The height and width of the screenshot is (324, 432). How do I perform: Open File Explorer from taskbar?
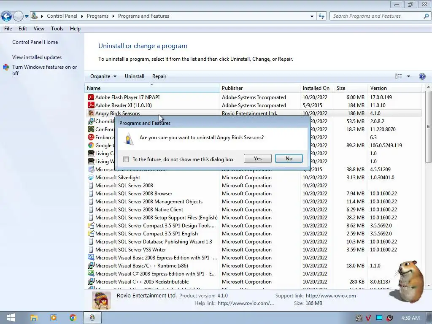click(34, 318)
